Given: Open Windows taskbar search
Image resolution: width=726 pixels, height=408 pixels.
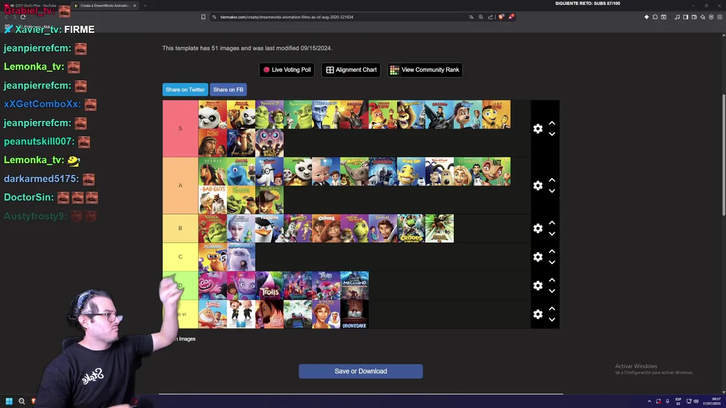Looking at the screenshot, I should pyautogui.click(x=22, y=401).
